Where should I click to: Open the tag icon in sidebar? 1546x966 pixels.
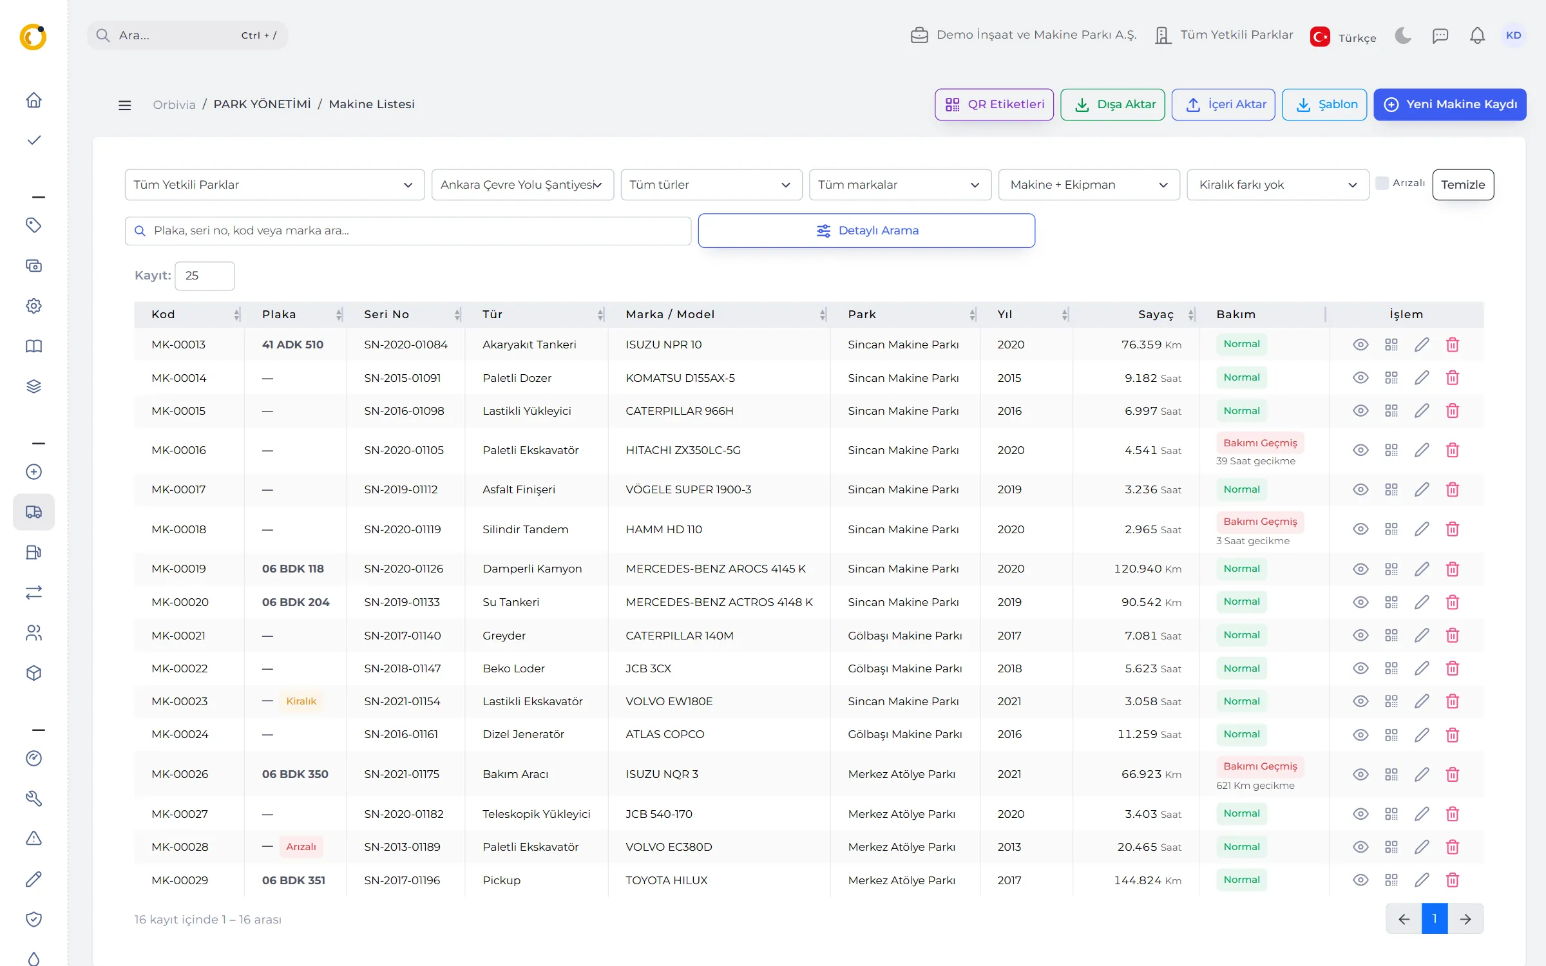(33, 225)
